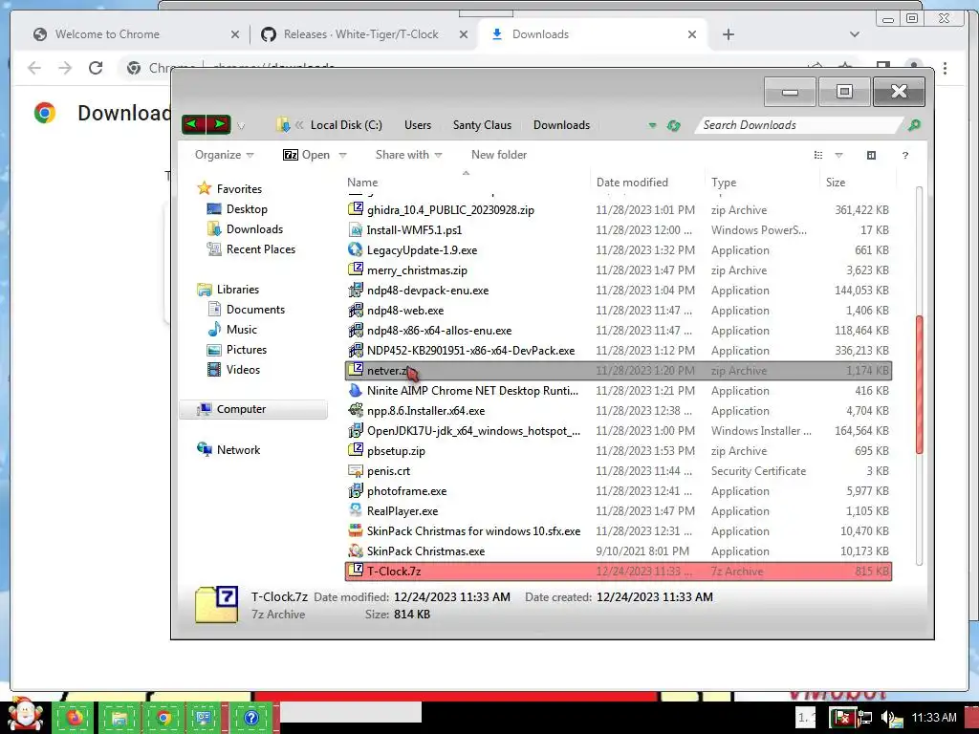The width and height of the screenshot is (979, 734).
Task: Navigate to Santy Claus breadcrumb
Action: point(482,125)
